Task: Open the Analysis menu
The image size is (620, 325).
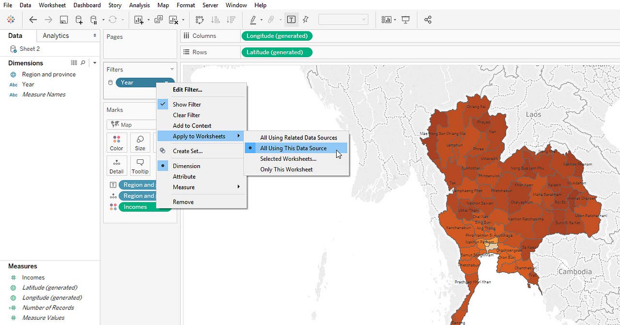Action: [x=139, y=5]
